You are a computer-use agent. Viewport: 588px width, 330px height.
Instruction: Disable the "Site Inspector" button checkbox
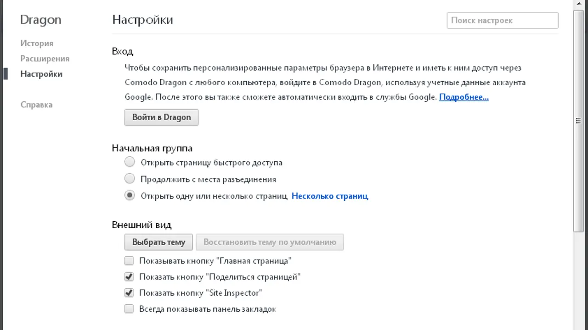tap(129, 293)
